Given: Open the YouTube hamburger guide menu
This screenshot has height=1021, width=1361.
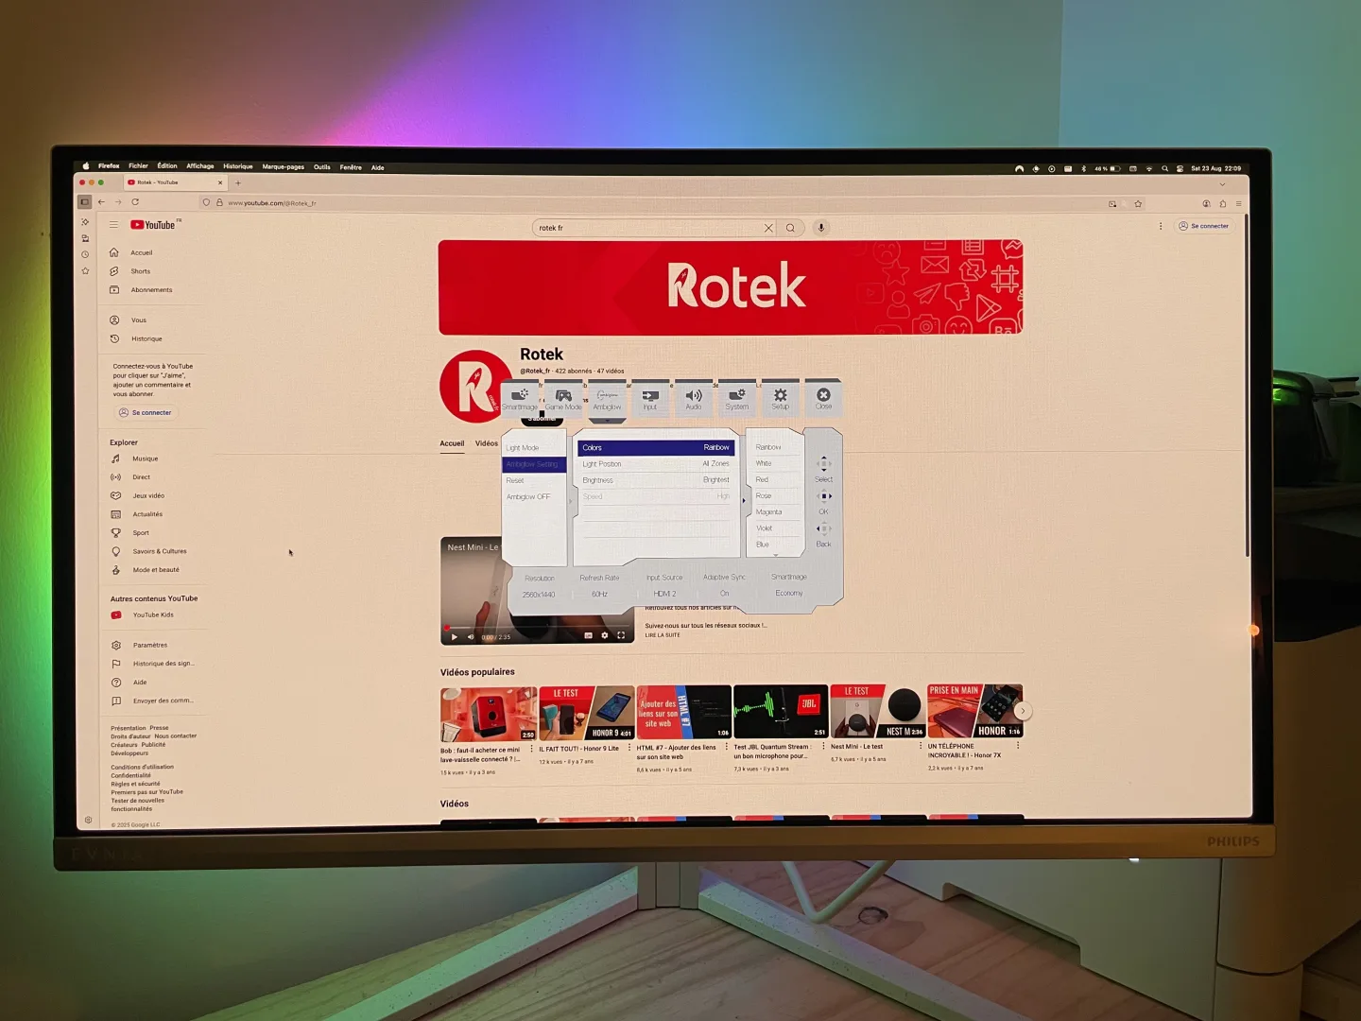Looking at the screenshot, I should 113,224.
